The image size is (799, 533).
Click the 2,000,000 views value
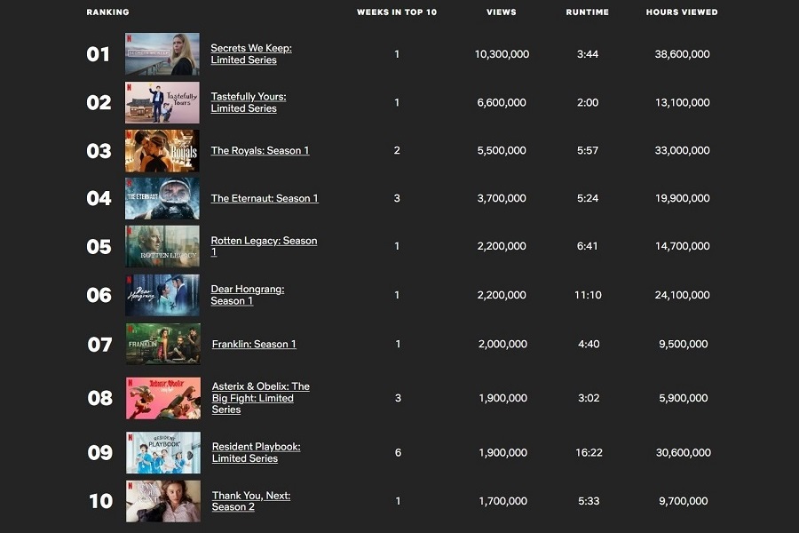(503, 345)
